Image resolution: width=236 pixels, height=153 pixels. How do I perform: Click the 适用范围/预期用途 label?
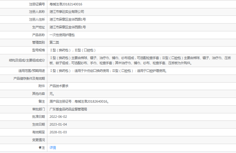[32, 71]
